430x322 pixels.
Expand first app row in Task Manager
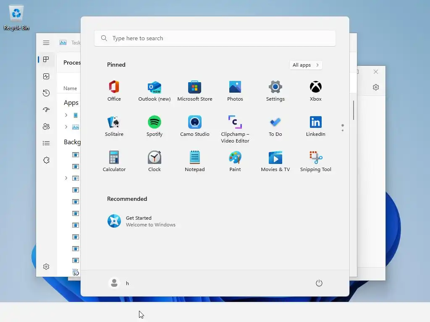tap(66, 115)
